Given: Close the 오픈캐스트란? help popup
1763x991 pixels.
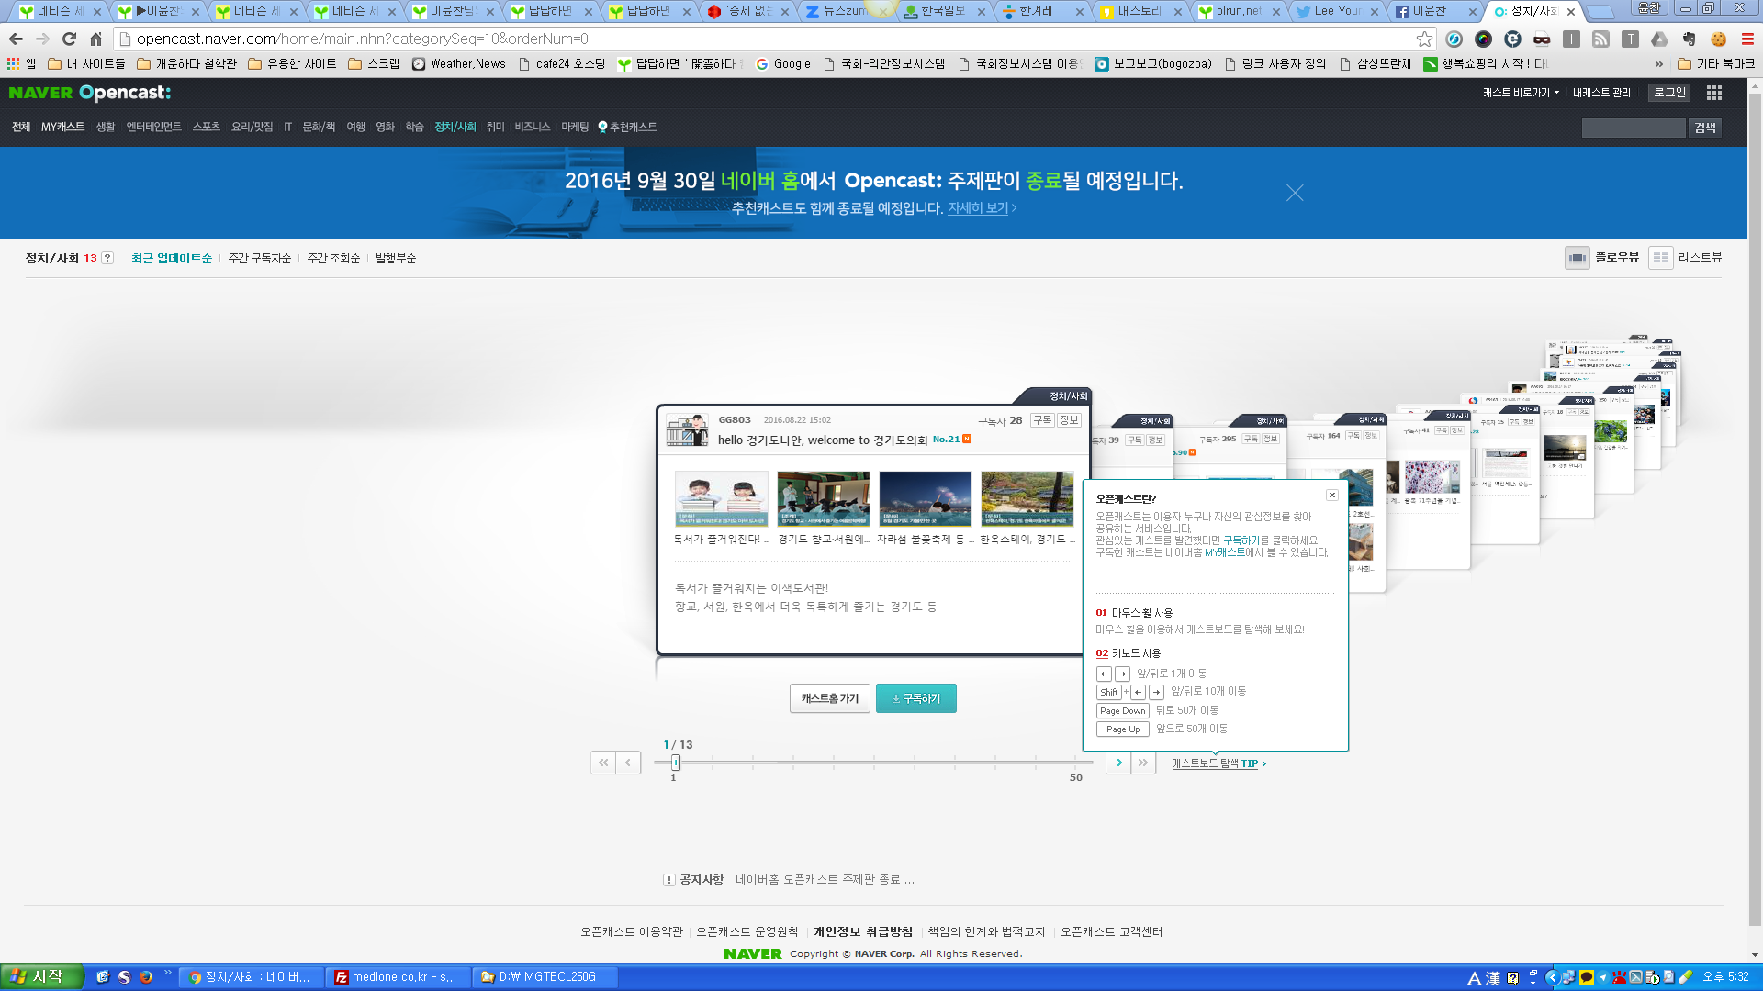Looking at the screenshot, I should [1332, 495].
